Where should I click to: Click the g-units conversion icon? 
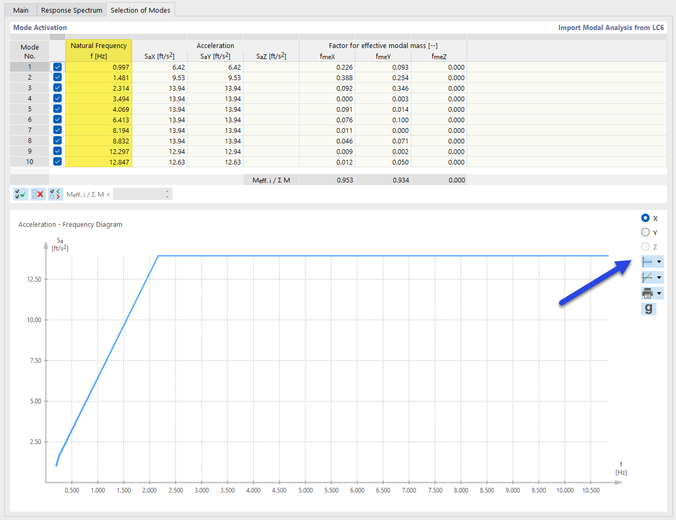(x=649, y=309)
